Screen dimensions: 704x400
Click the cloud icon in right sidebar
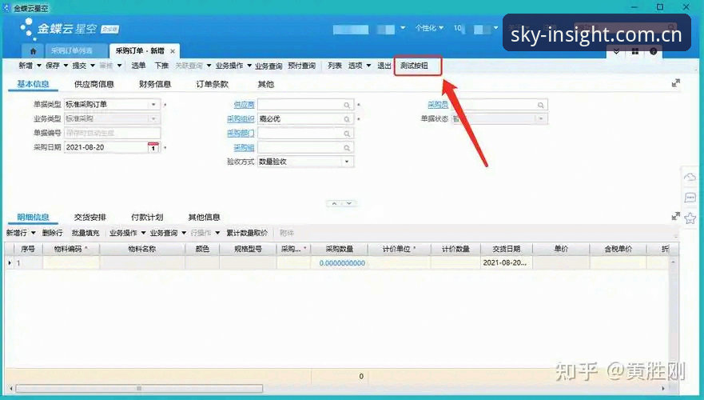690,177
